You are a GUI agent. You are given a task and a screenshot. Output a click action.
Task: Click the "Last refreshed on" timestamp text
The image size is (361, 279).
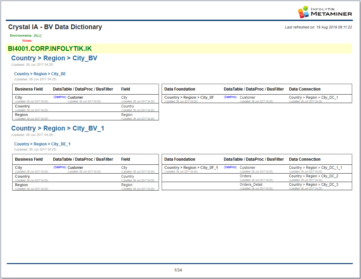point(319,27)
